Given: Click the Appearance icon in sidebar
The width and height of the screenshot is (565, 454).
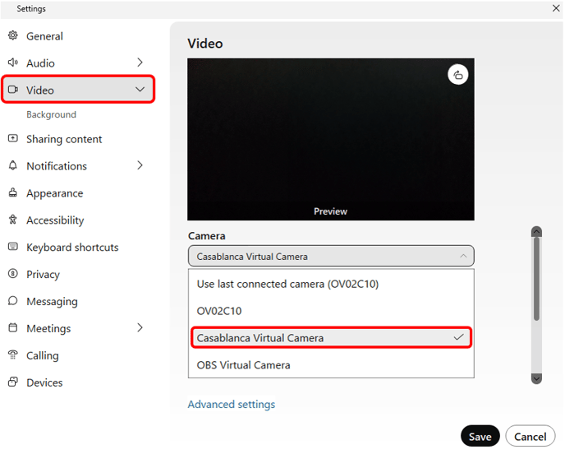Looking at the screenshot, I should (12, 193).
